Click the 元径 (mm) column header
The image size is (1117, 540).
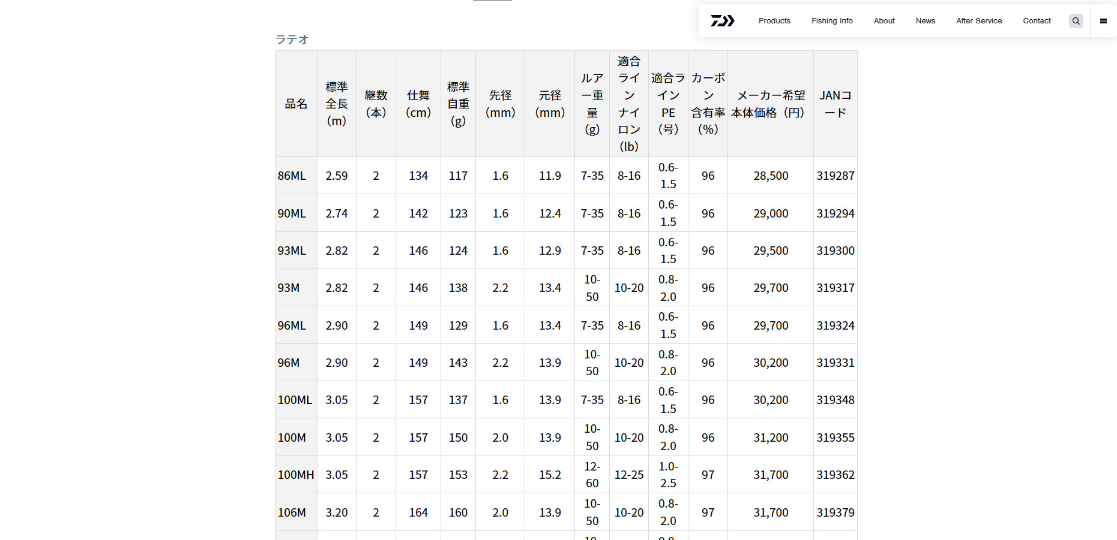click(x=550, y=104)
